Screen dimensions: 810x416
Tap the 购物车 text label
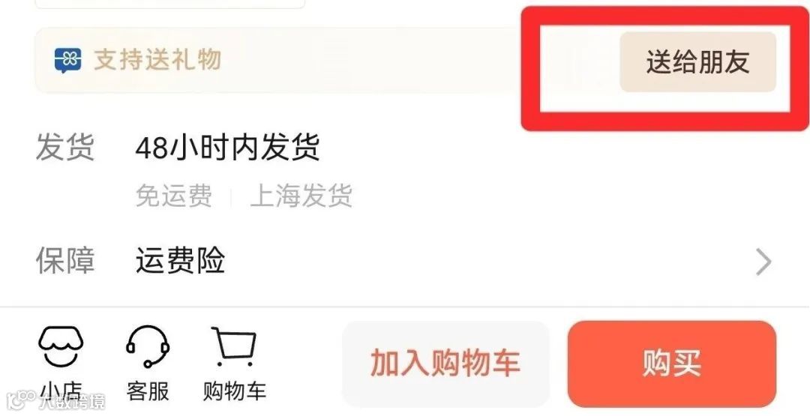tap(234, 392)
